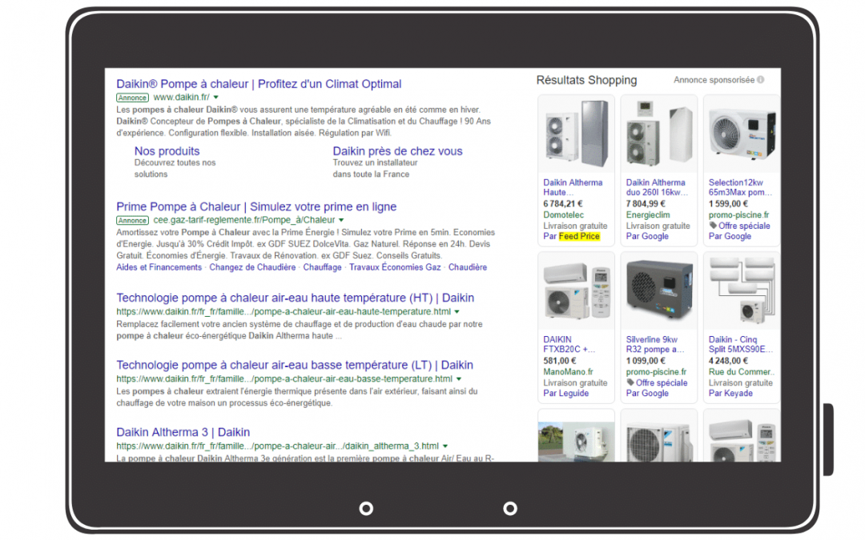Click the Offre spéciale tag icon for Selection12kw
Screen dimensions: 865x540
713,226
